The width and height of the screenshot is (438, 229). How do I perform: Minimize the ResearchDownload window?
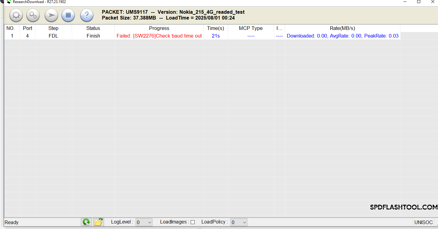click(x=405, y=2)
